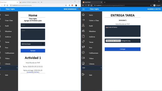The image size is (162, 91).
Task: Click the titulo input field
Action: [33, 25]
